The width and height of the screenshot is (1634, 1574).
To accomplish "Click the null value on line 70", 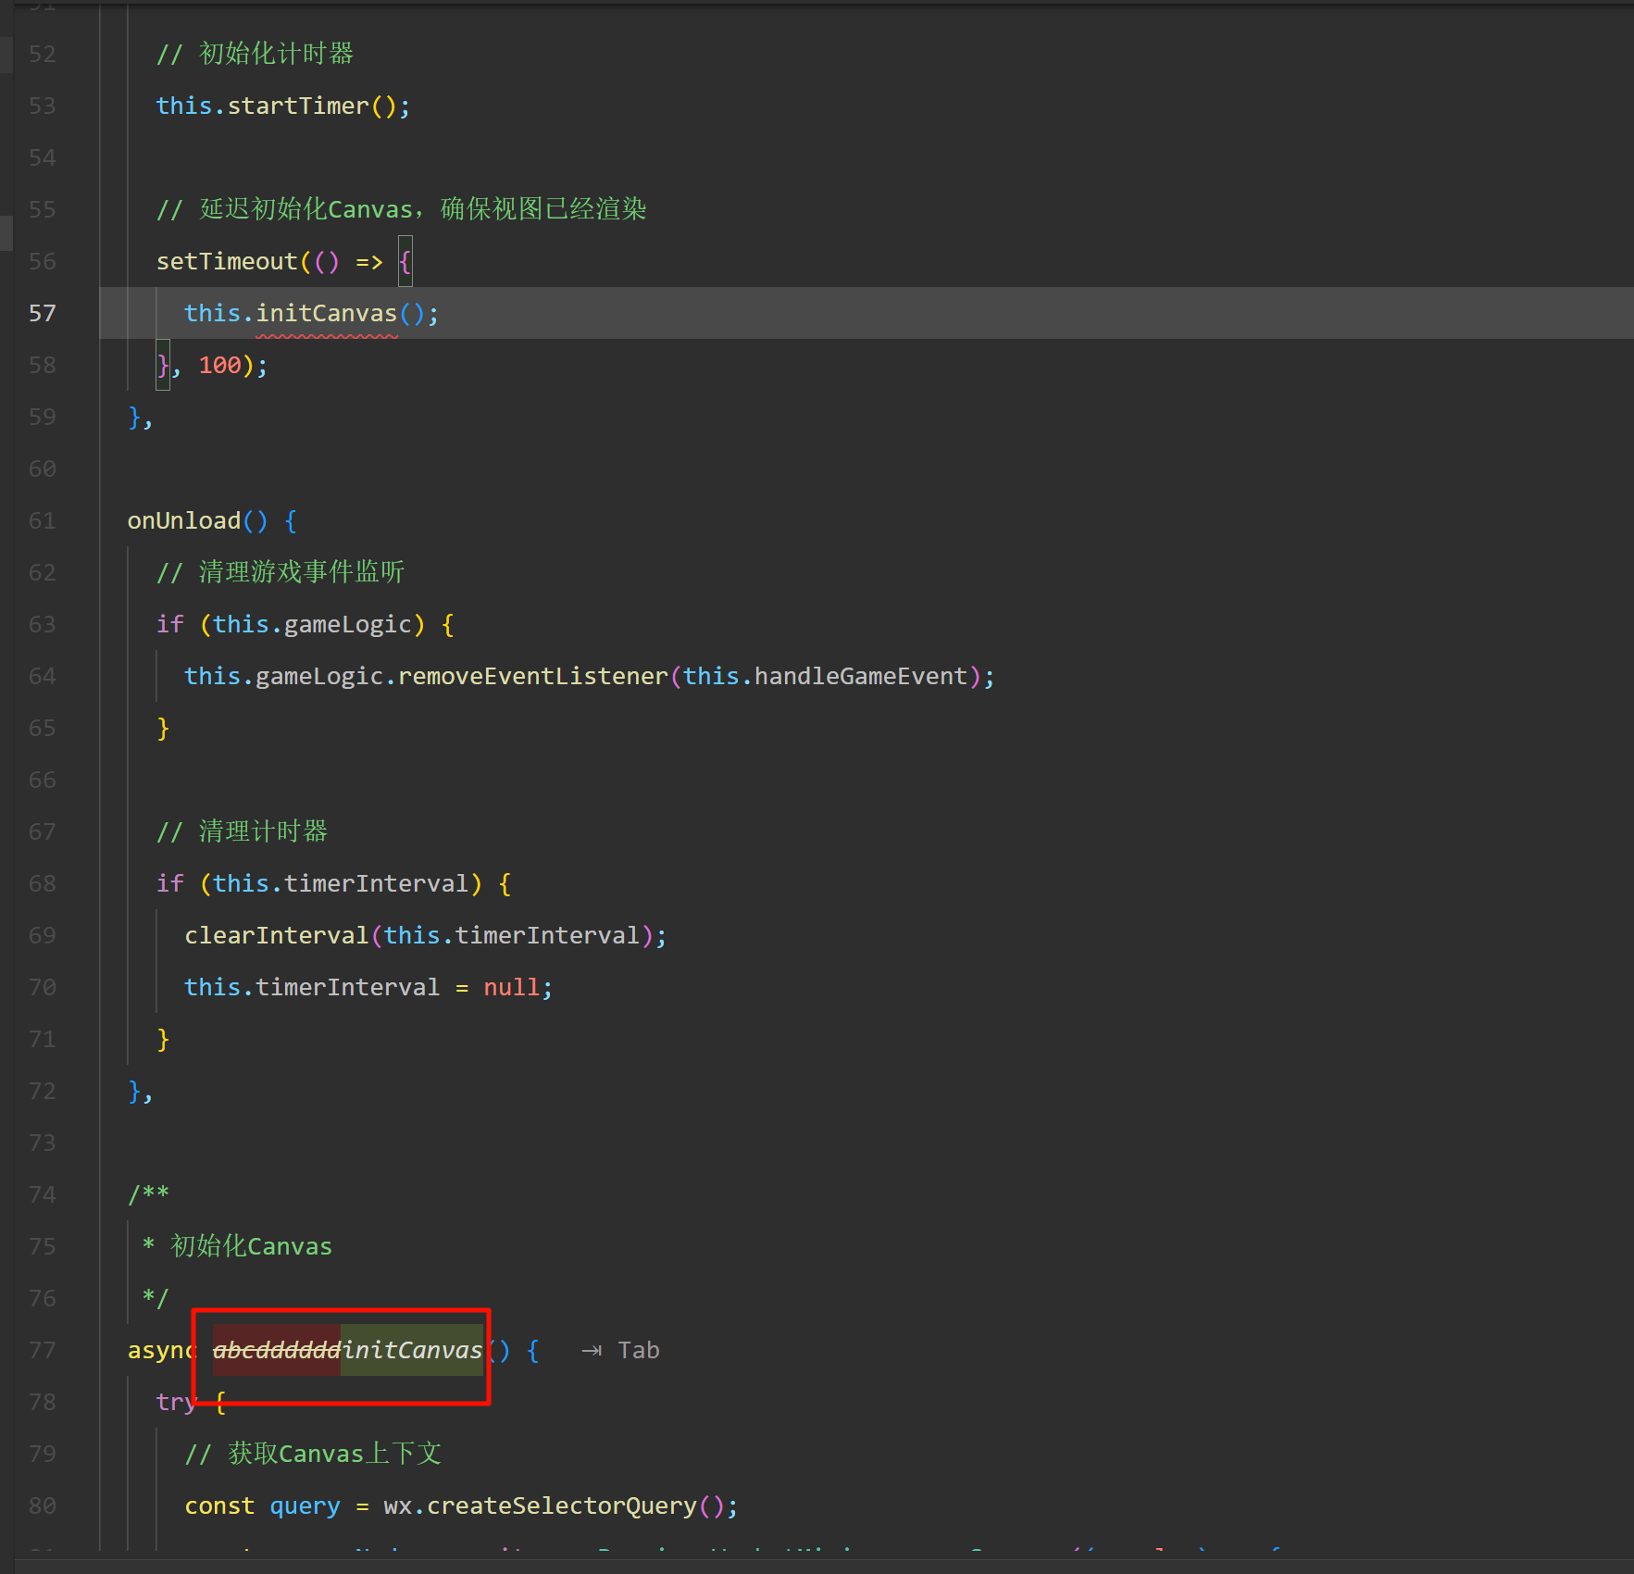I will click(511, 988).
